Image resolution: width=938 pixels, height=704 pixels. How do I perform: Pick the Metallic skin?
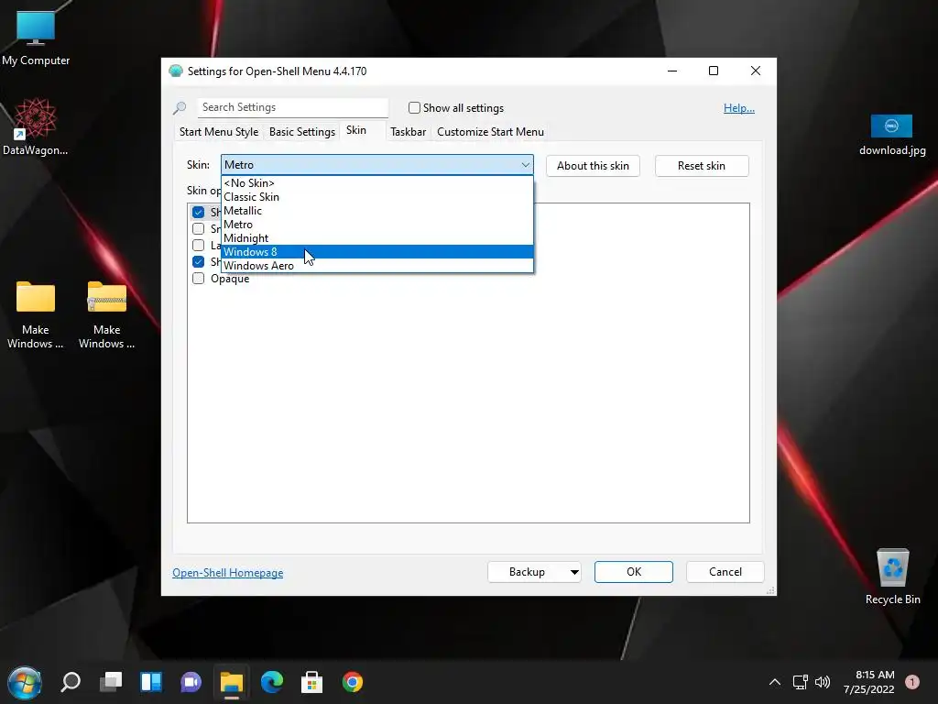376,211
